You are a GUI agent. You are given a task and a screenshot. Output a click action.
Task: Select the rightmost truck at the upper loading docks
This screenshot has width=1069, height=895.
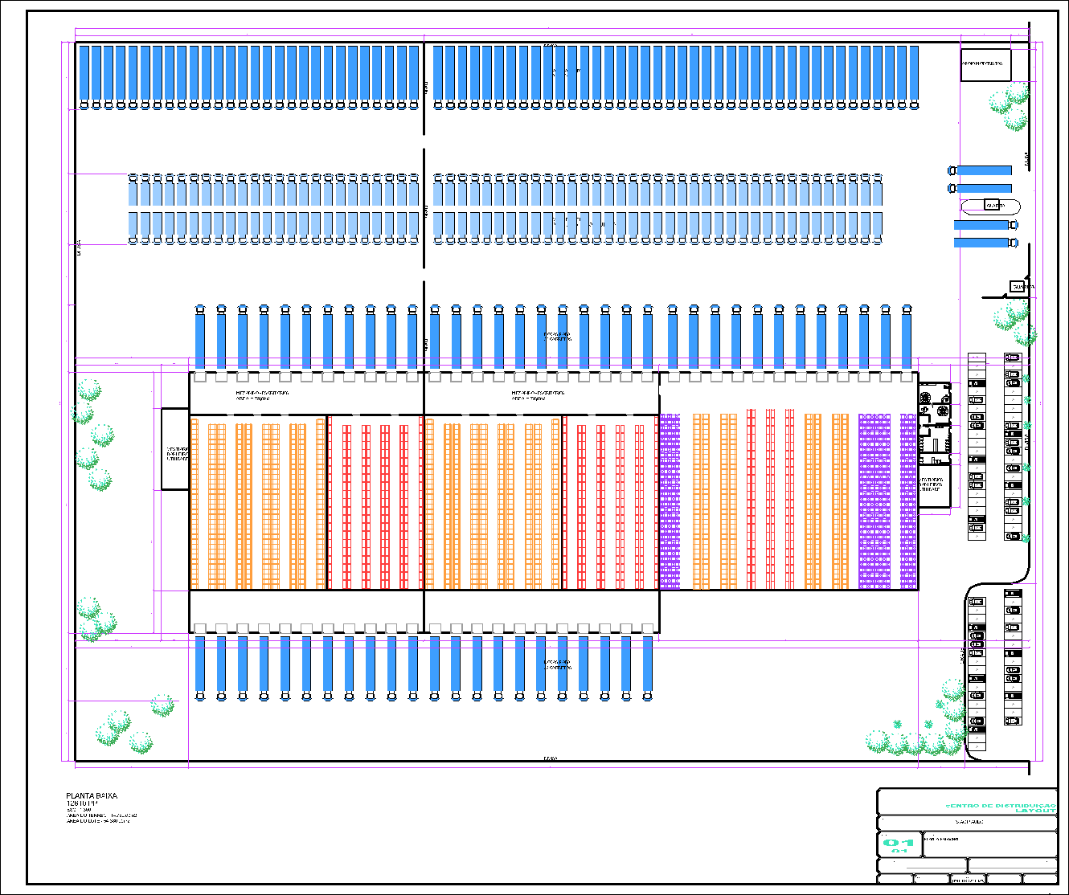[x=907, y=337]
